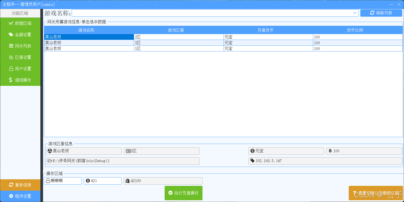
Task: Click the 3区 server info field
Action: (162, 151)
